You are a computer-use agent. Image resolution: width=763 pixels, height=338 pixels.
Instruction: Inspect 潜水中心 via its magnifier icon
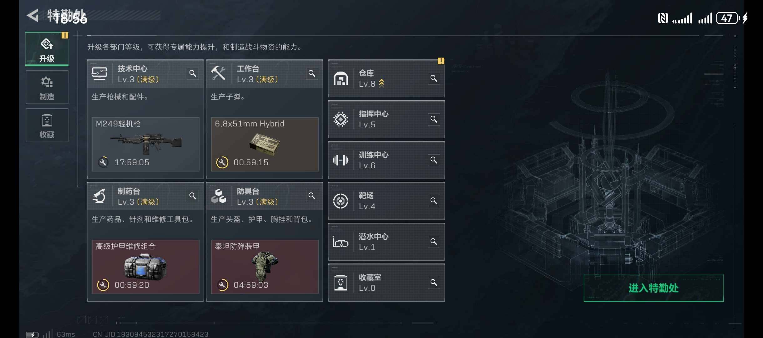434,242
